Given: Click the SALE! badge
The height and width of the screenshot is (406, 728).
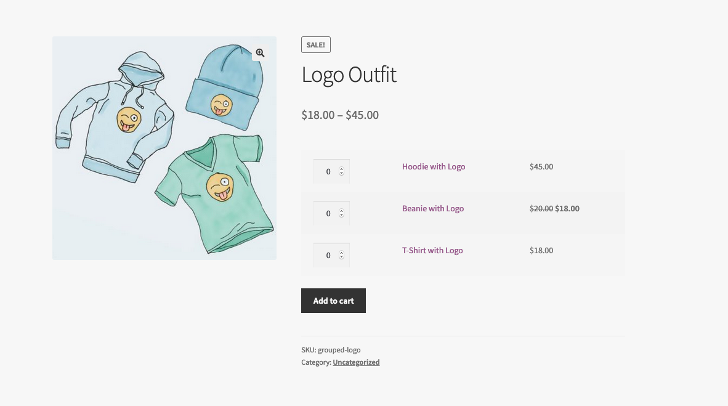Looking at the screenshot, I should pyautogui.click(x=315, y=44).
